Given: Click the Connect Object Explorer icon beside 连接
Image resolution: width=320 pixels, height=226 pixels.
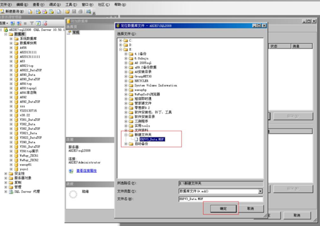Looking at the screenshot, I should (13, 24).
